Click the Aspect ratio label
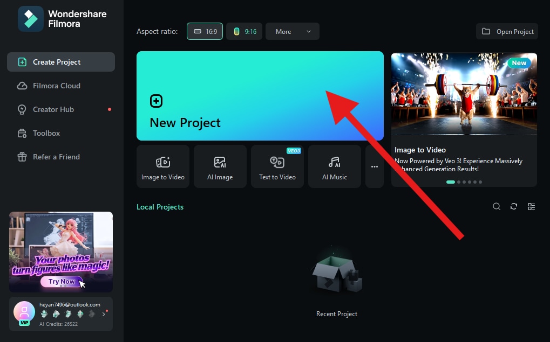The image size is (550, 342). click(x=157, y=31)
